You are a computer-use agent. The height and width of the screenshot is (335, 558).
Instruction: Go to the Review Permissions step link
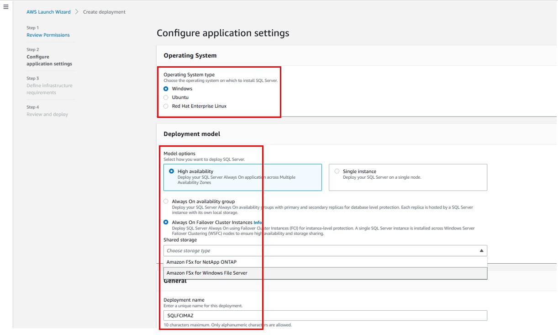click(x=48, y=35)
